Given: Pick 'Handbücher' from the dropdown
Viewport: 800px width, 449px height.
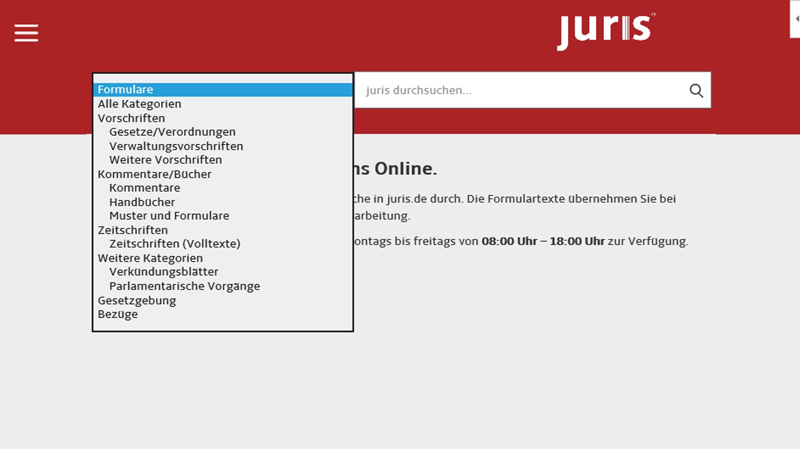Looking at the screenshot, I should coord(223,202).
